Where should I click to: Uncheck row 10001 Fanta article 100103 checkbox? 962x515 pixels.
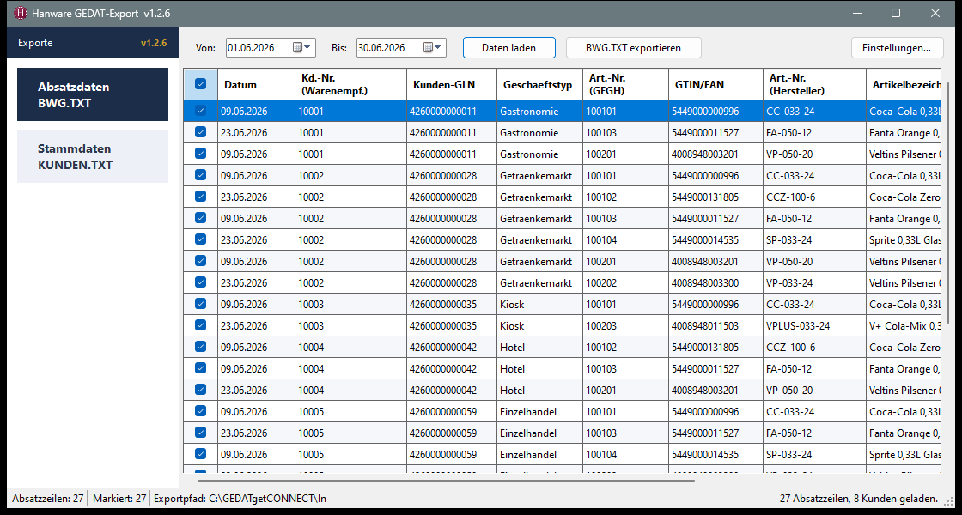201,132
